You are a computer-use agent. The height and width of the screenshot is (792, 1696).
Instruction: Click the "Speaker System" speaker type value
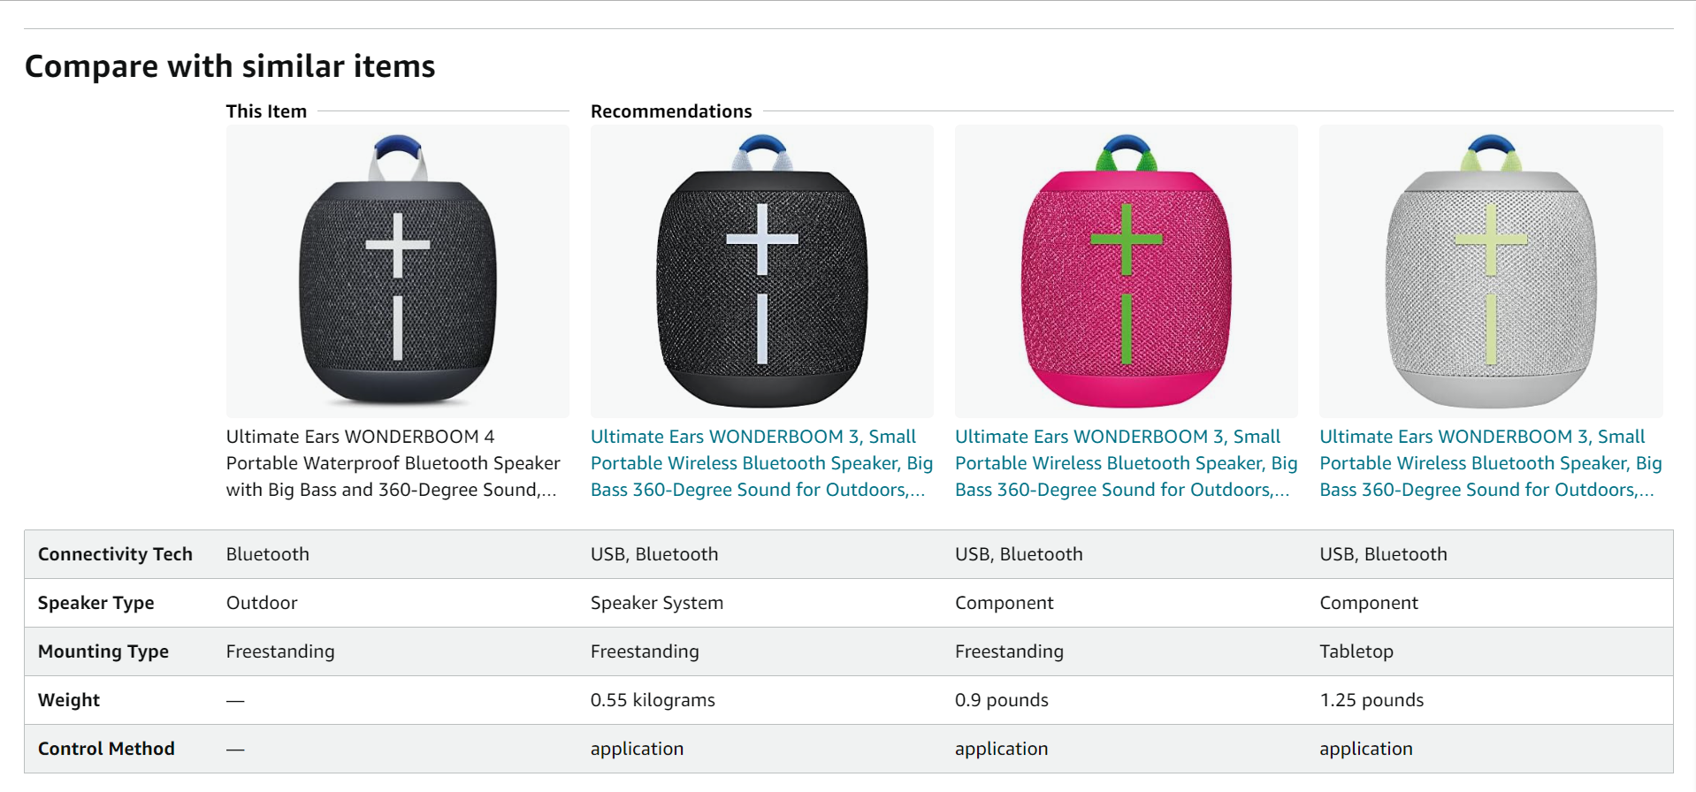[x=656, y=603]
